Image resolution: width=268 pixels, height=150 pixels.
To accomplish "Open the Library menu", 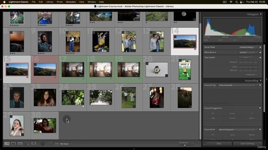I will click(x=50, y=2).
